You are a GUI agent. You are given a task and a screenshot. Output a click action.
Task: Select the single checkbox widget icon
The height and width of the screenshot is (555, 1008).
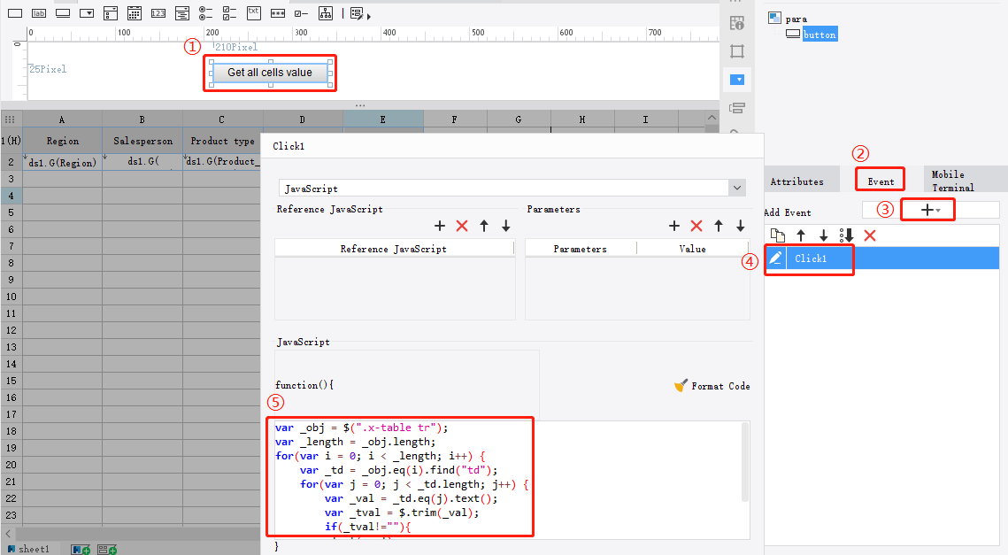[302, 13]
